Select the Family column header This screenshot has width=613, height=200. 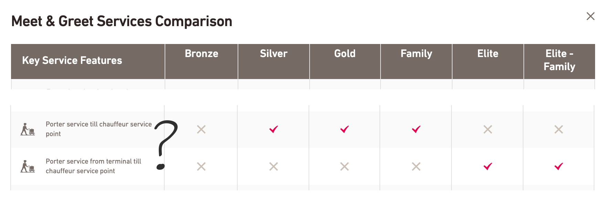(x=416, y=54)
